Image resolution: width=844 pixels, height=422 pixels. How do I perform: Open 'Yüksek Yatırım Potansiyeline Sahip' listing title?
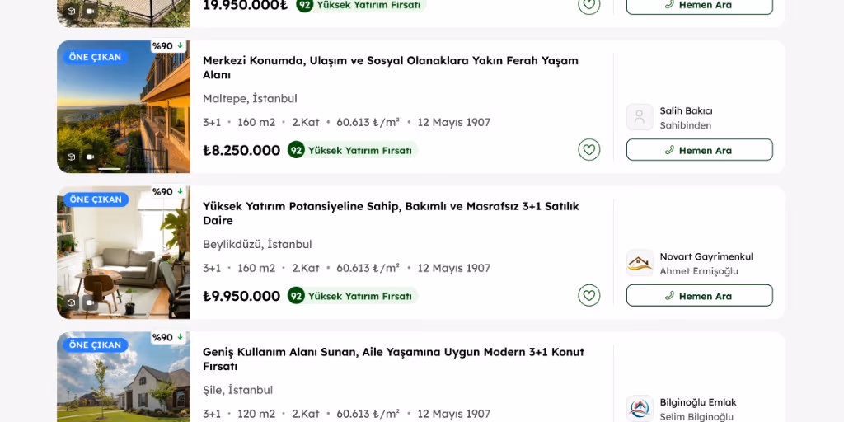tap(391, 213)
